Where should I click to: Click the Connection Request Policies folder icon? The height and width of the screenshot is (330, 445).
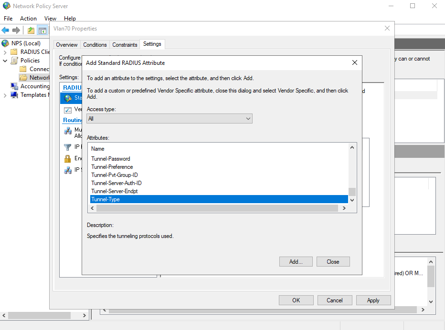[x=23, y=69]
